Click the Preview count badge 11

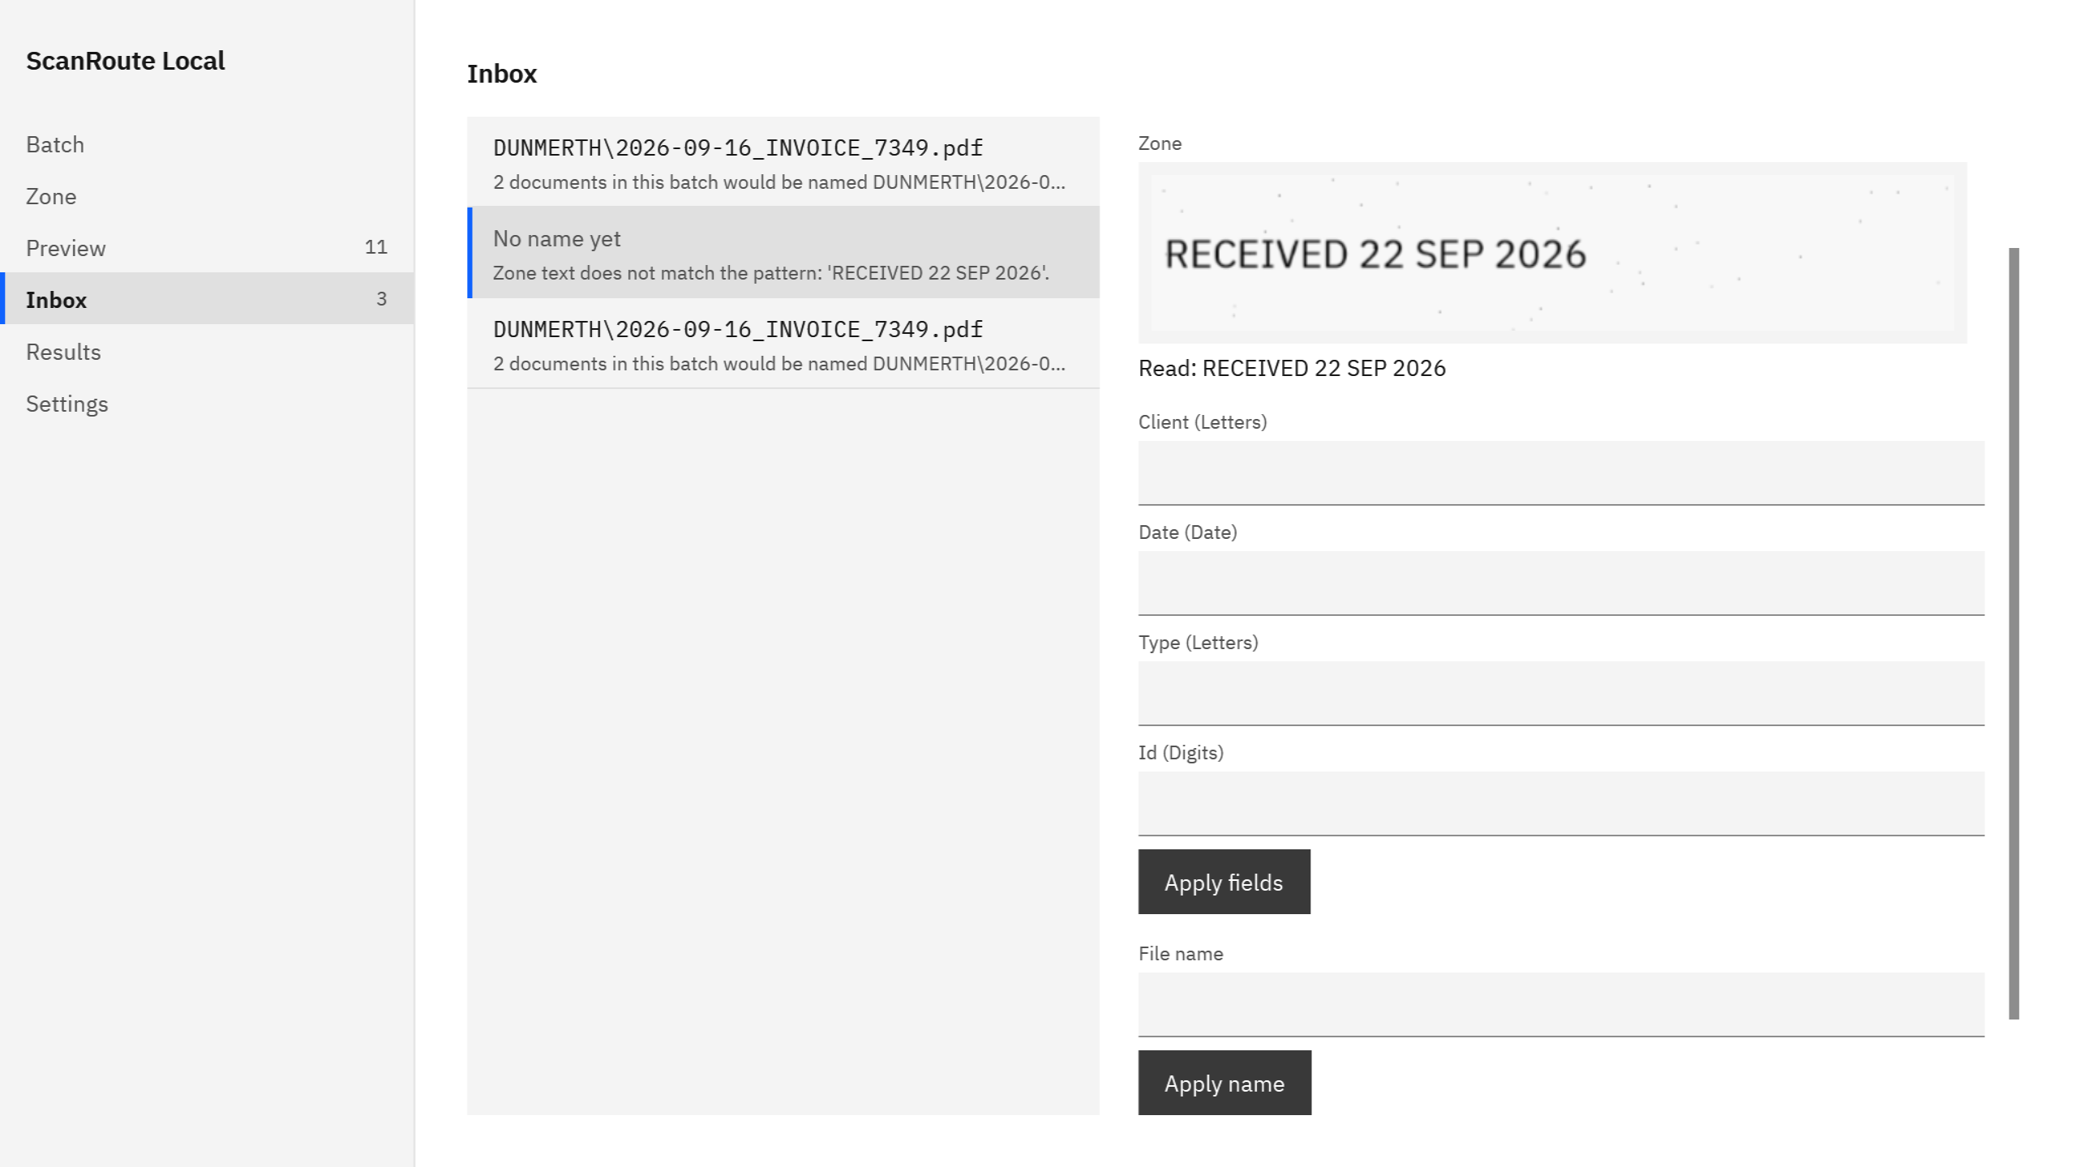tap(375, 247)
